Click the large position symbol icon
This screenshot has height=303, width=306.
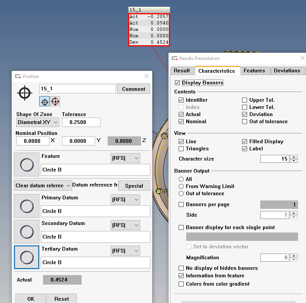[25, 92]
